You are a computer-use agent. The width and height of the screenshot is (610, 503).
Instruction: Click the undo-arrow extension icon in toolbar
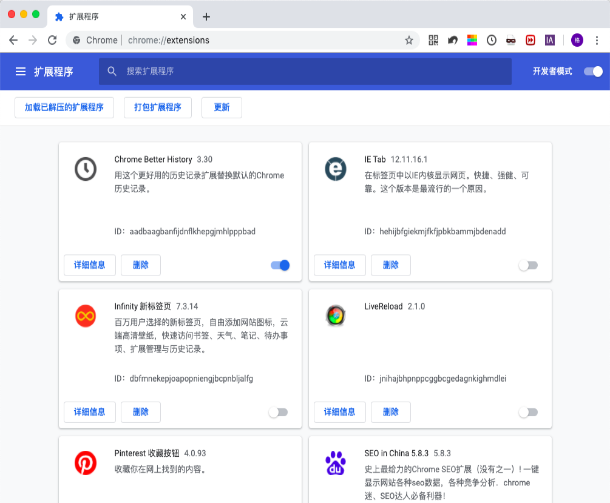pyautogui.click(x=453, y=40)
